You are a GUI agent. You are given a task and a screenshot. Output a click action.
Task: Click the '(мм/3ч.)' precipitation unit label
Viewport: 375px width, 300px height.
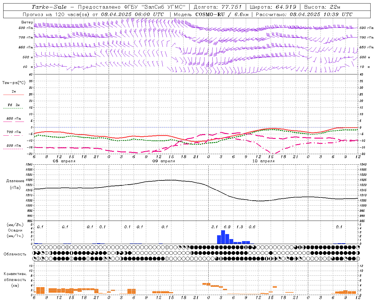(15, 225)
